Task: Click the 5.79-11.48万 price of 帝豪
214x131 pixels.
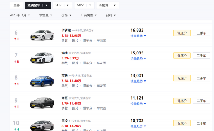Action: click(71, 104)
